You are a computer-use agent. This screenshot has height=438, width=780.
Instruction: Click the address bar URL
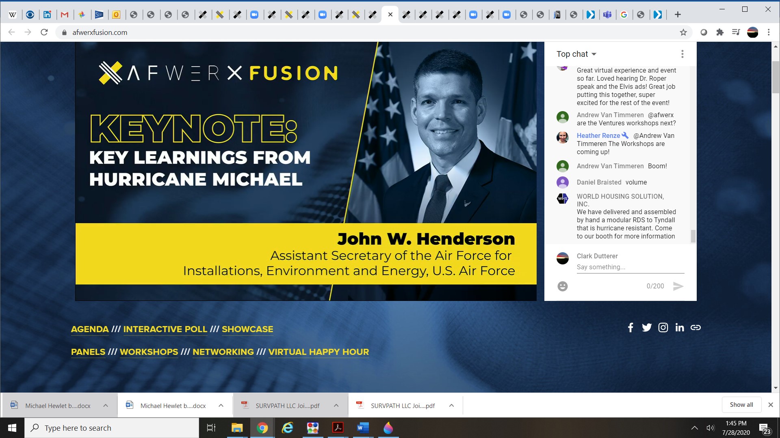click(x=100, y=32)
